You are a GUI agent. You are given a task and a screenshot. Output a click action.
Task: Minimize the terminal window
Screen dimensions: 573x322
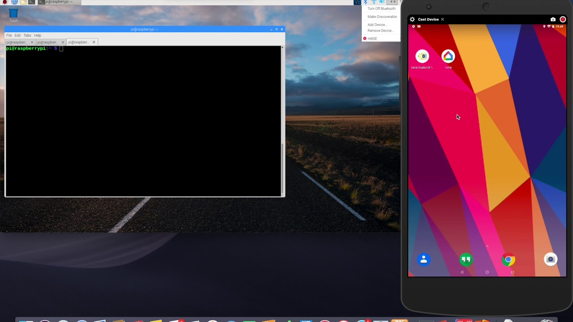[271, 29]
